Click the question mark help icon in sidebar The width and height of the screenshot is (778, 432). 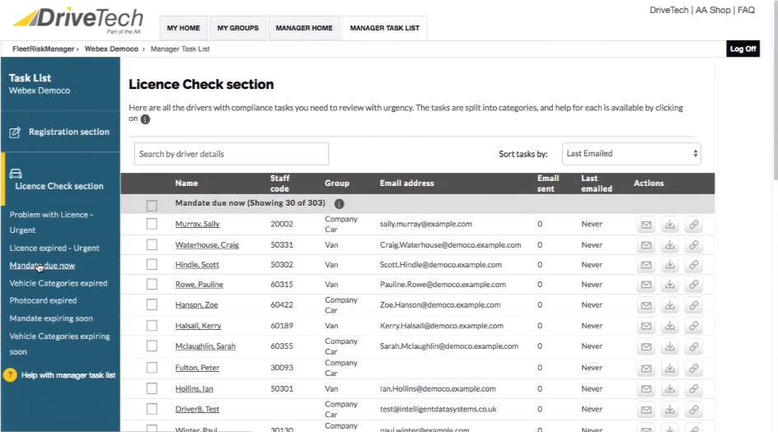pos(10,375)
